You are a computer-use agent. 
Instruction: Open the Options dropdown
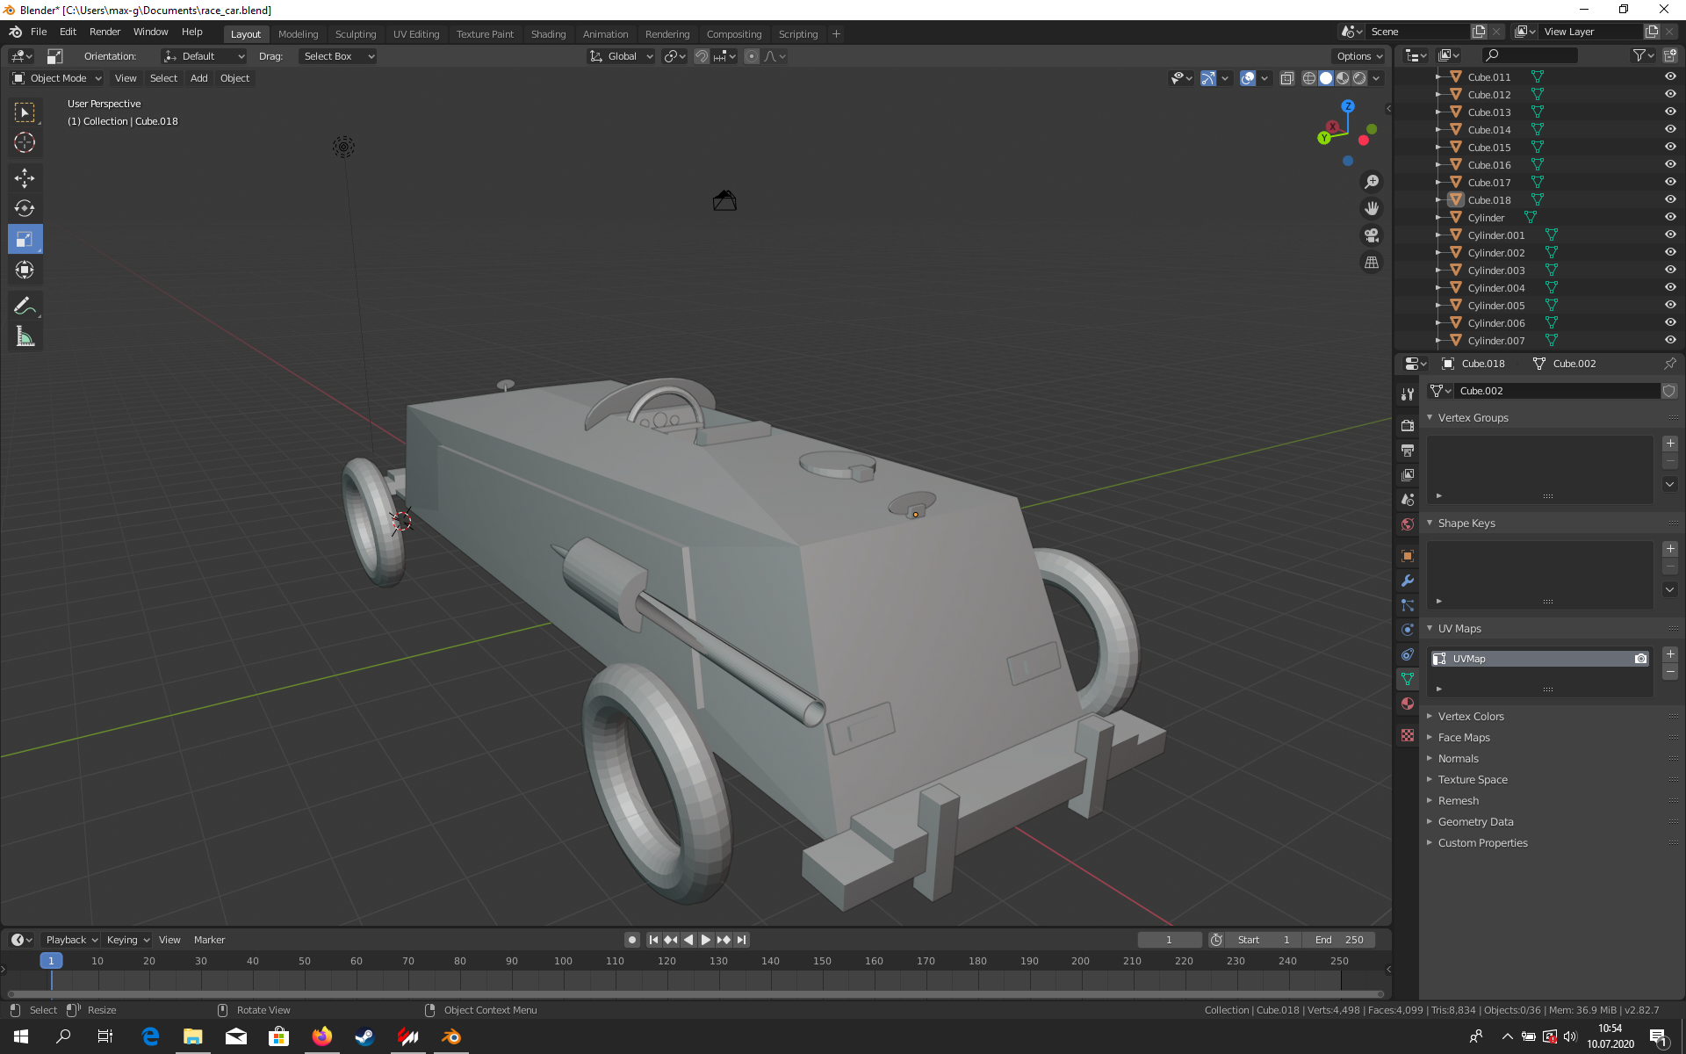(1358, 56)
